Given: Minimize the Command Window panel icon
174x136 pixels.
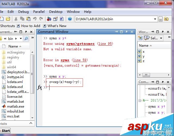Looking at the screenshot, I should (x=116, y=32).
